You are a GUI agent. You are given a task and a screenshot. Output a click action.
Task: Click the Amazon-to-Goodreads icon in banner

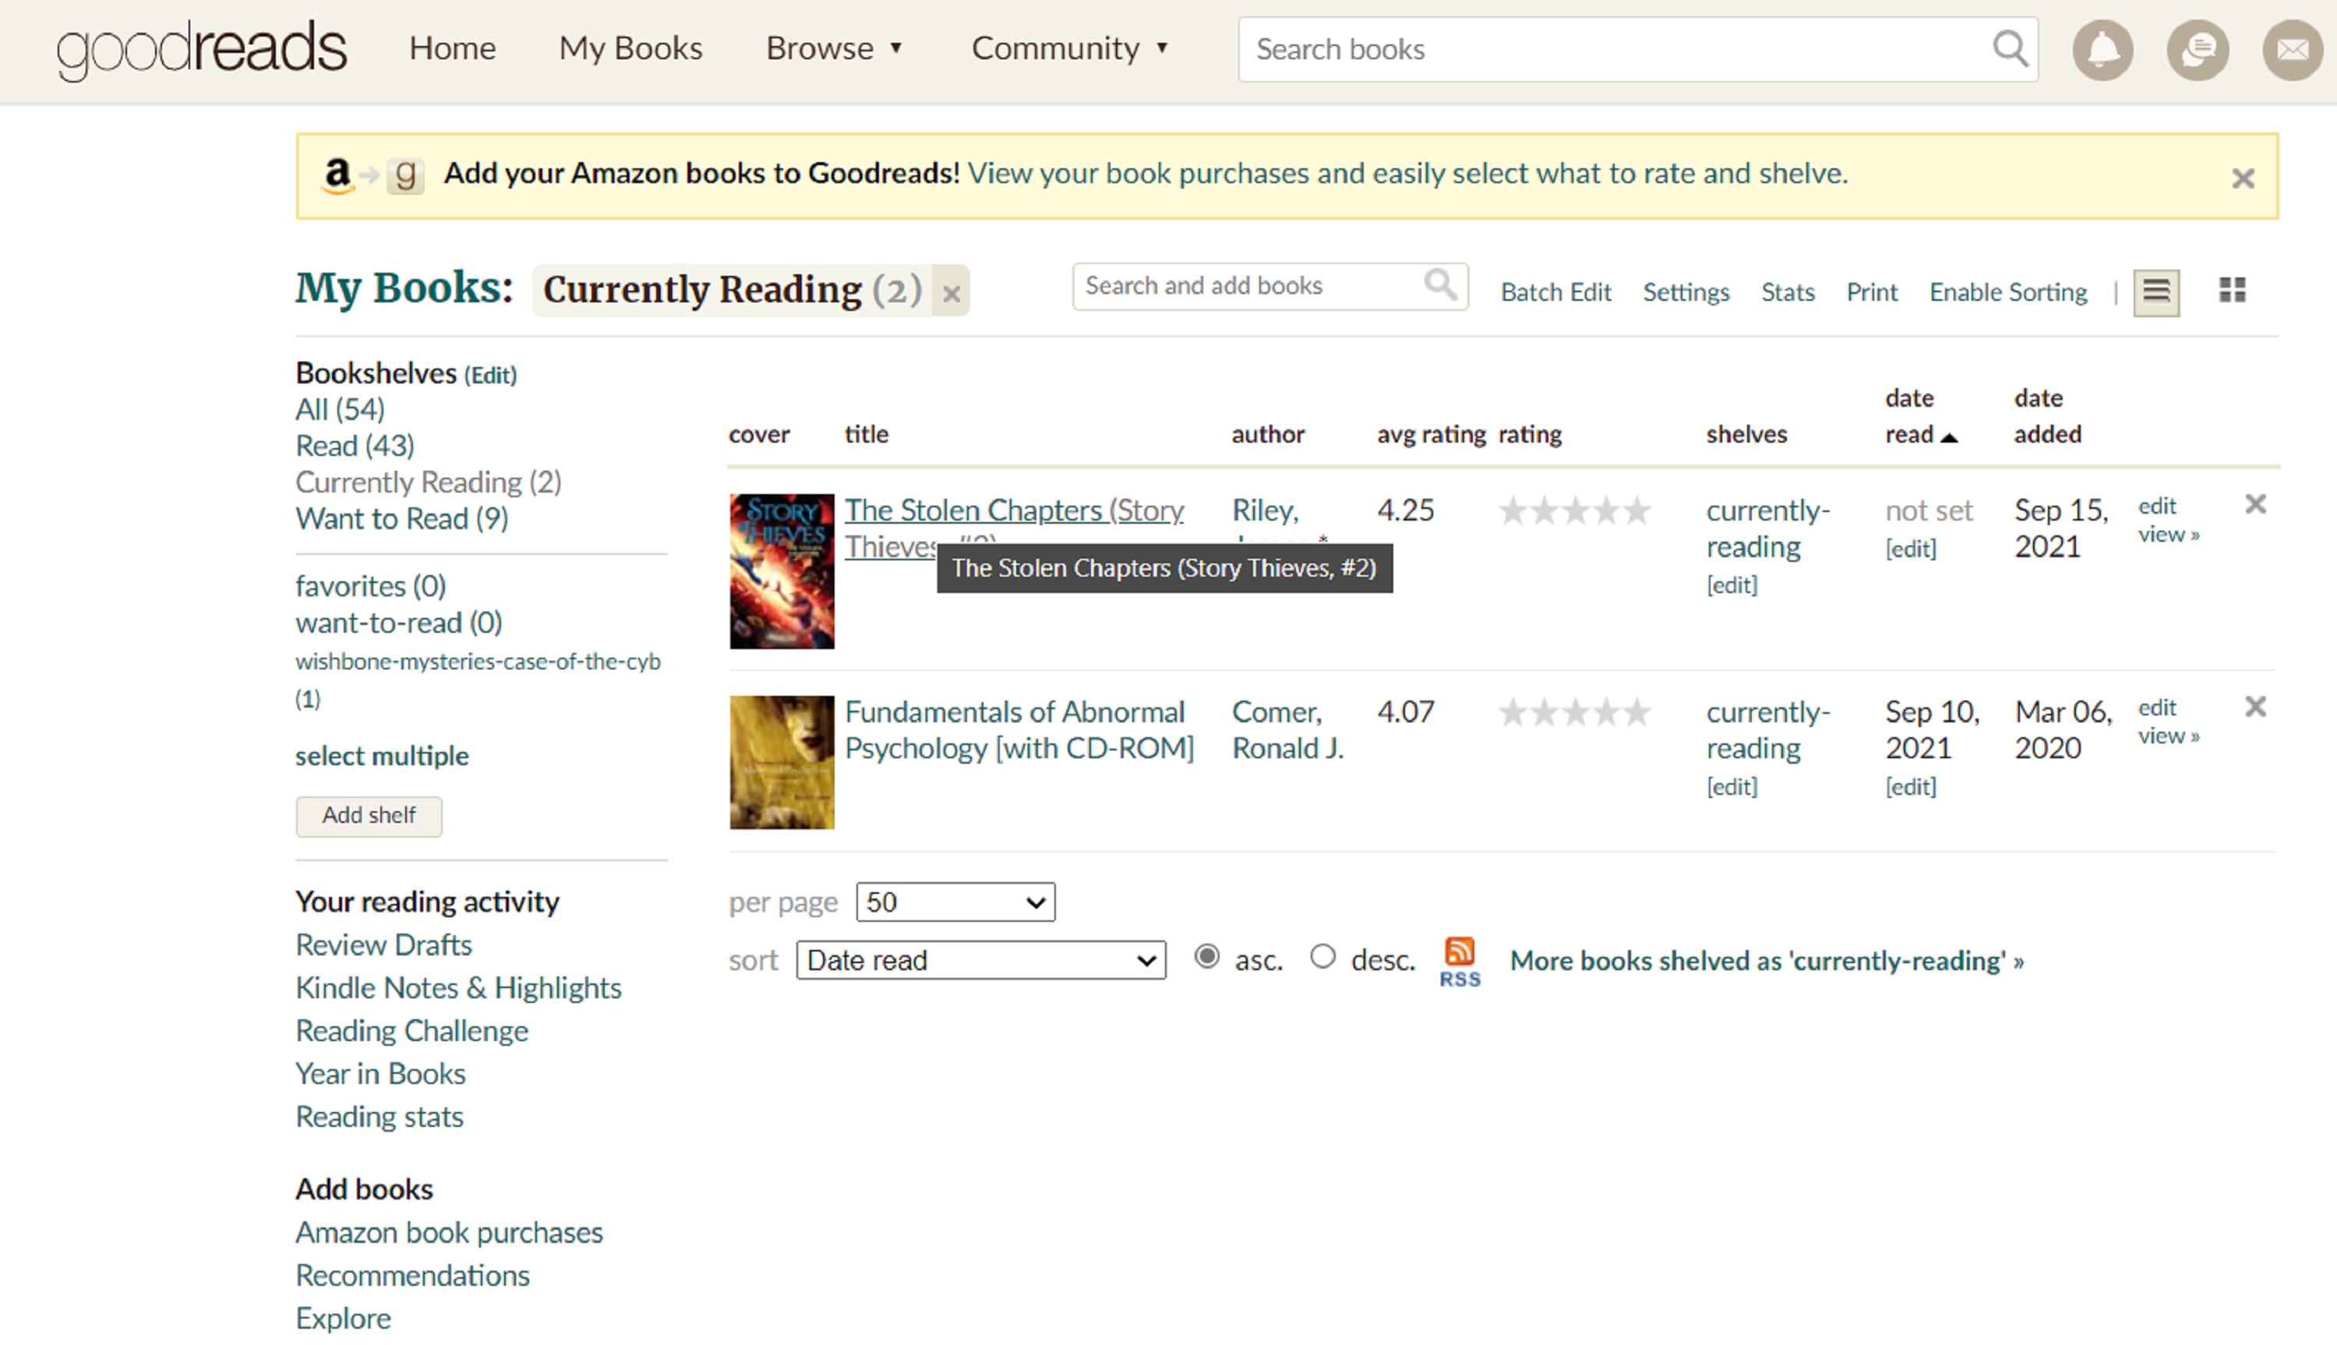click(x=373, y=175)
